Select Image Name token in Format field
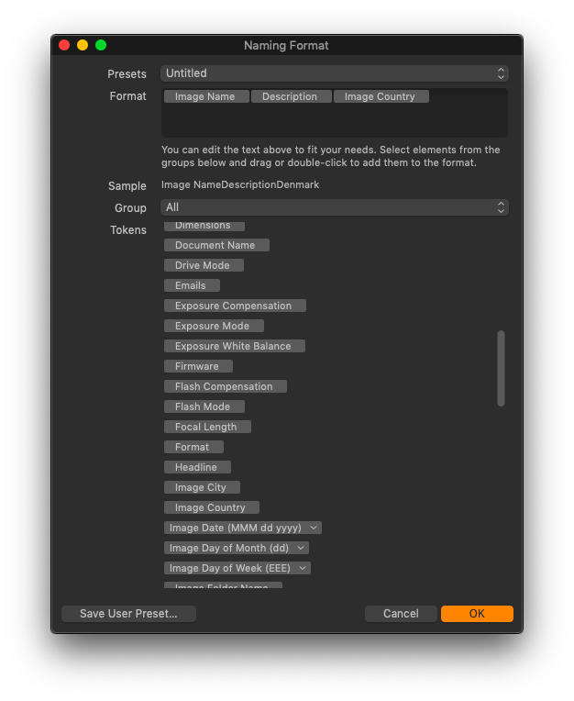The width and height of the screenshot is (574, 701). click(x=206, y=96)
